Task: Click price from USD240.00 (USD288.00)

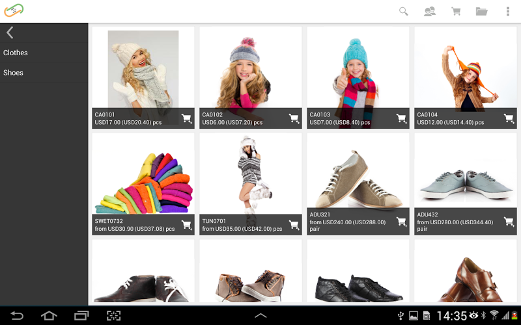Action: coord(348,222)
